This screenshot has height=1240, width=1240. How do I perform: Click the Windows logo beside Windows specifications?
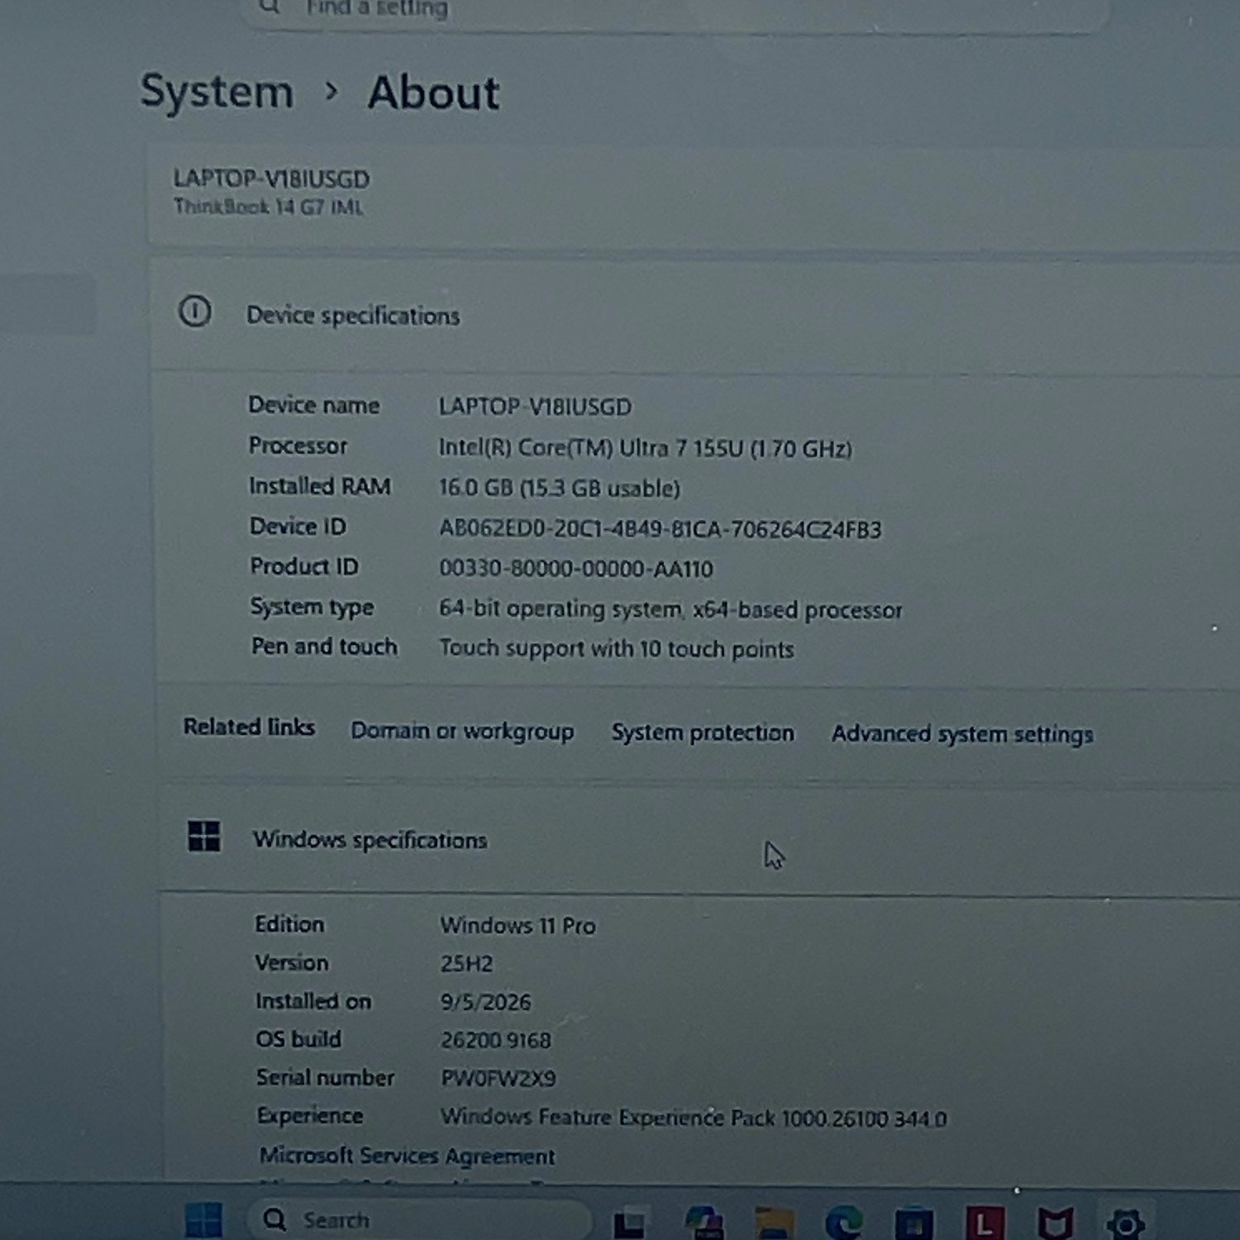point(204,836)
